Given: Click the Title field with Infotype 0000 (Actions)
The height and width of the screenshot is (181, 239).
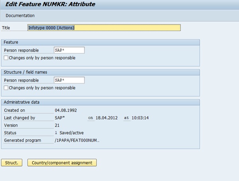Looking at the screenshot, I should 104,28.
